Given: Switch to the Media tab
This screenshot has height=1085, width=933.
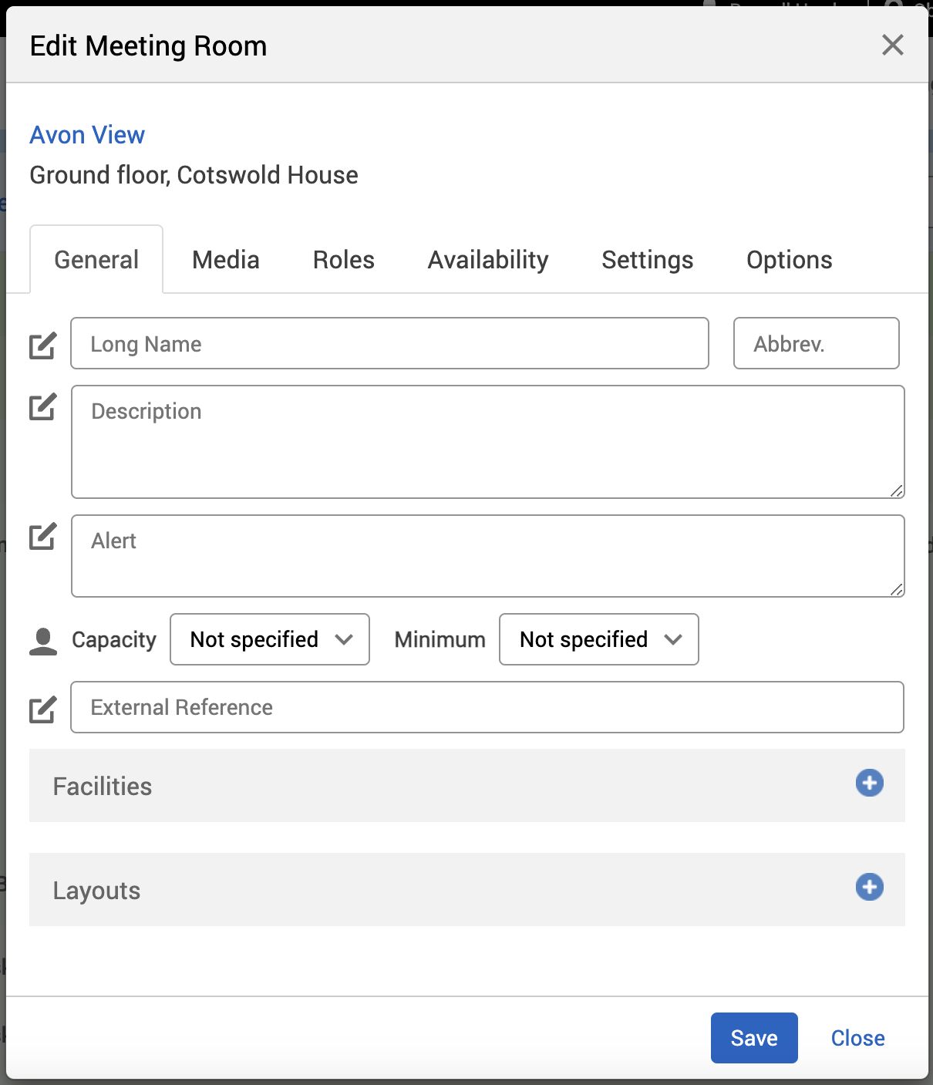Looking at the screenshot, I should pyautogui.click(x=225, y=260).
